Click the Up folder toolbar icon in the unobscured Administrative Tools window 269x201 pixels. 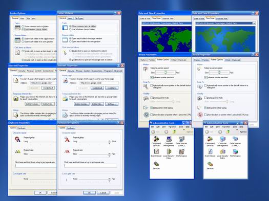coord(228,131)
